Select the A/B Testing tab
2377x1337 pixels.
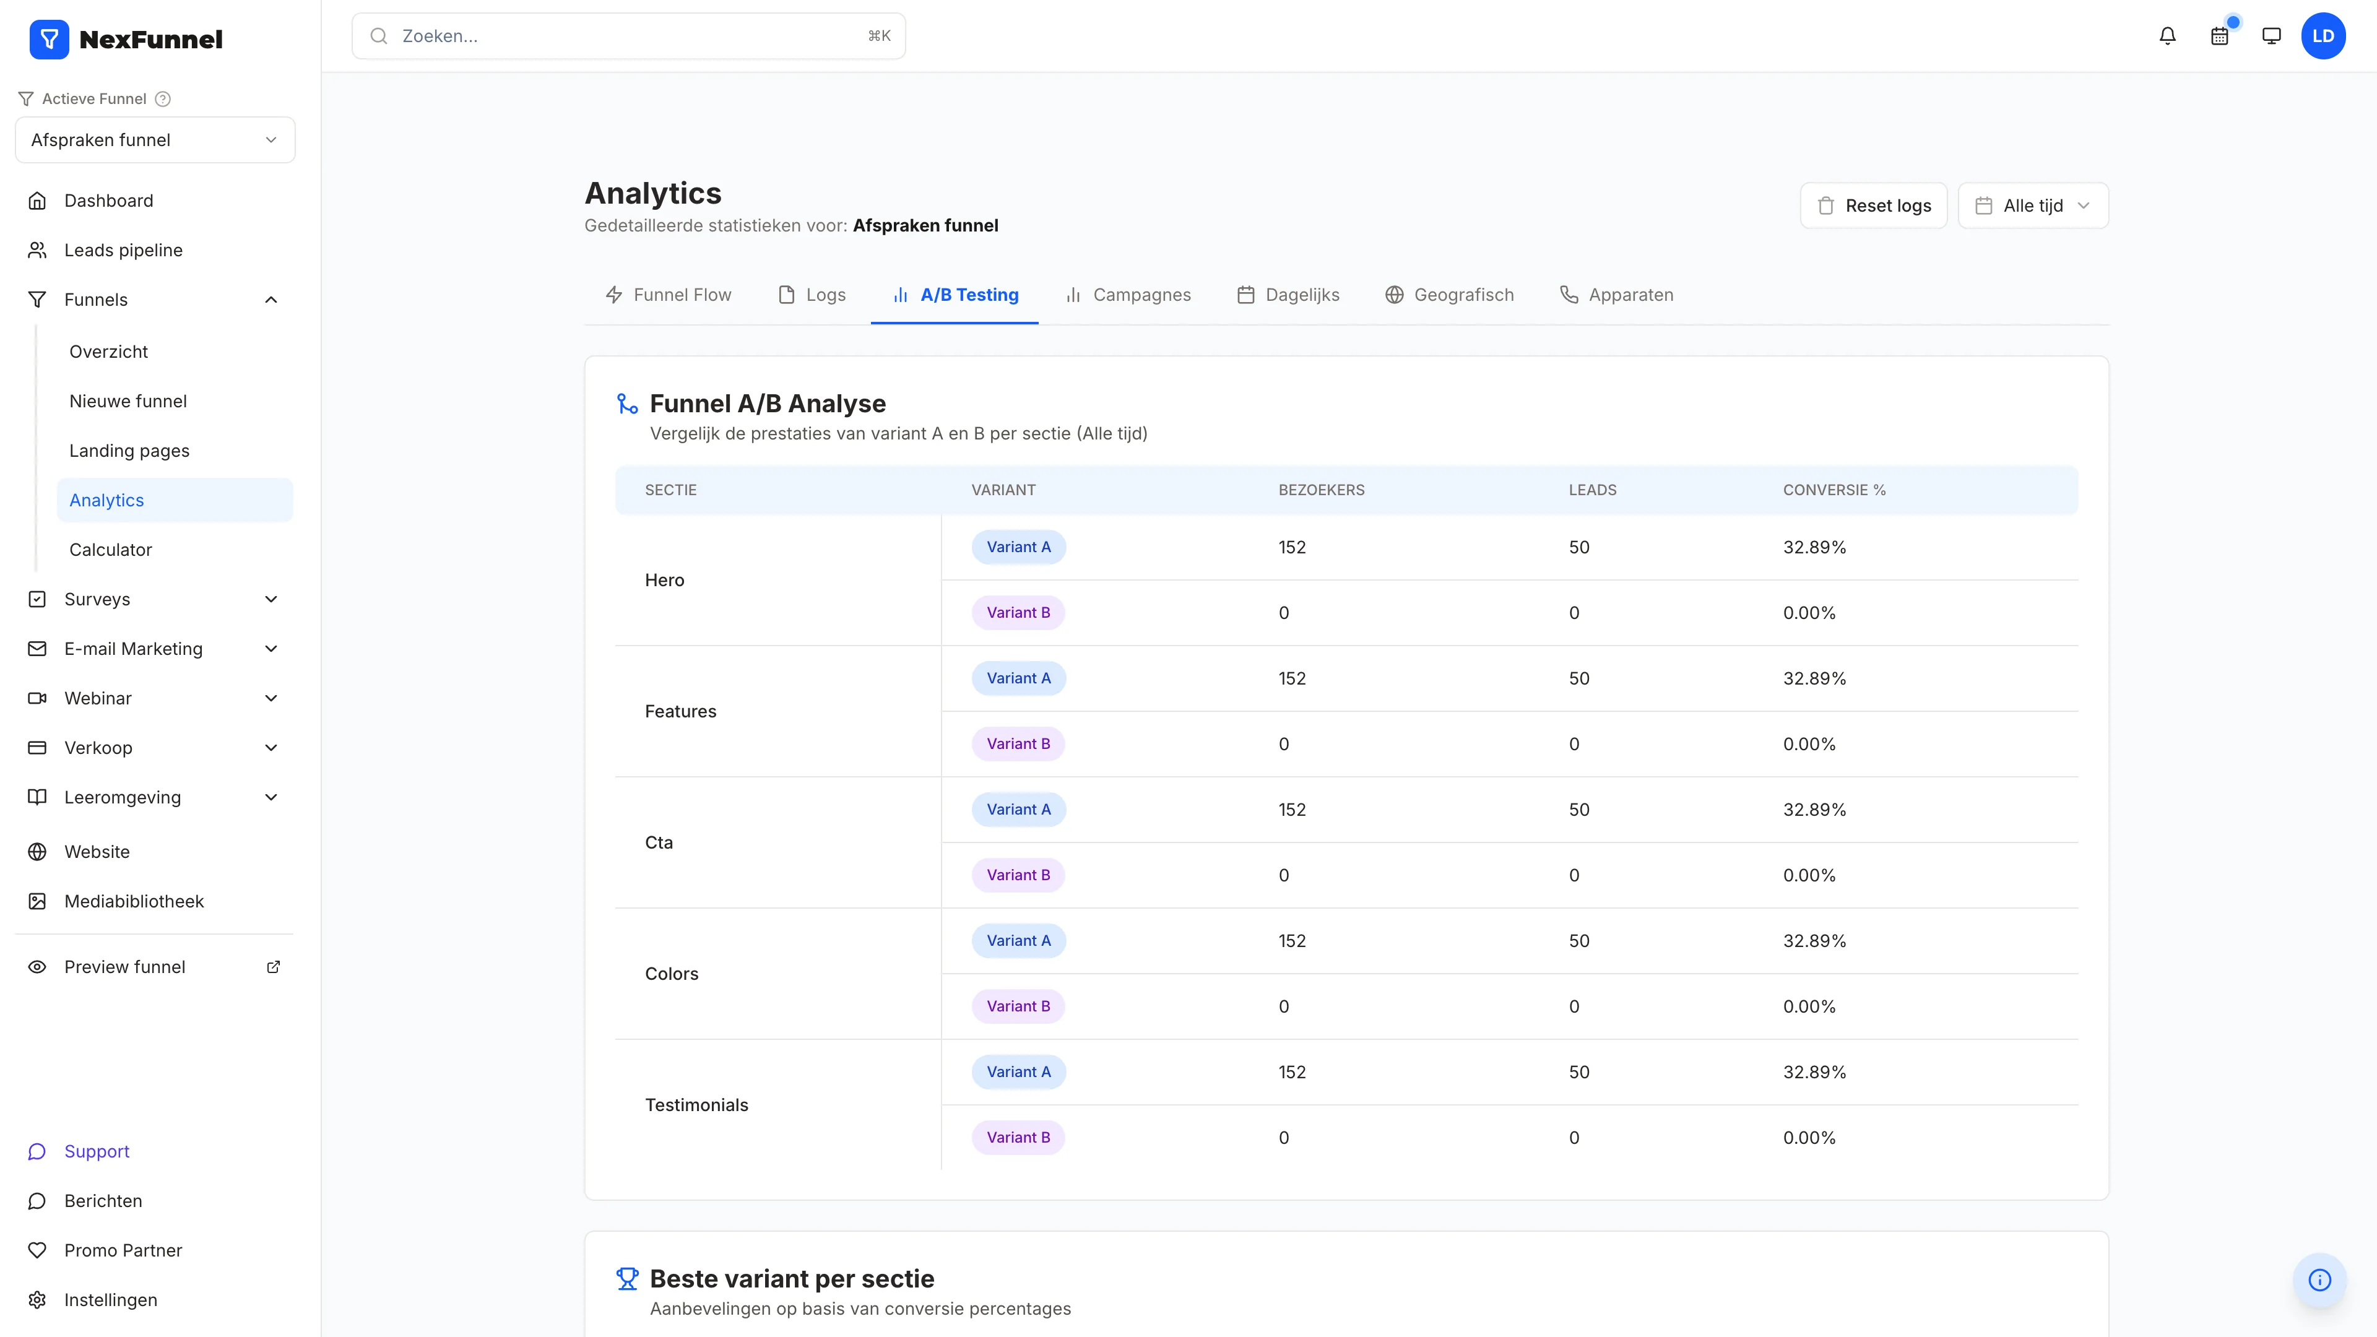tap(955, 295)
